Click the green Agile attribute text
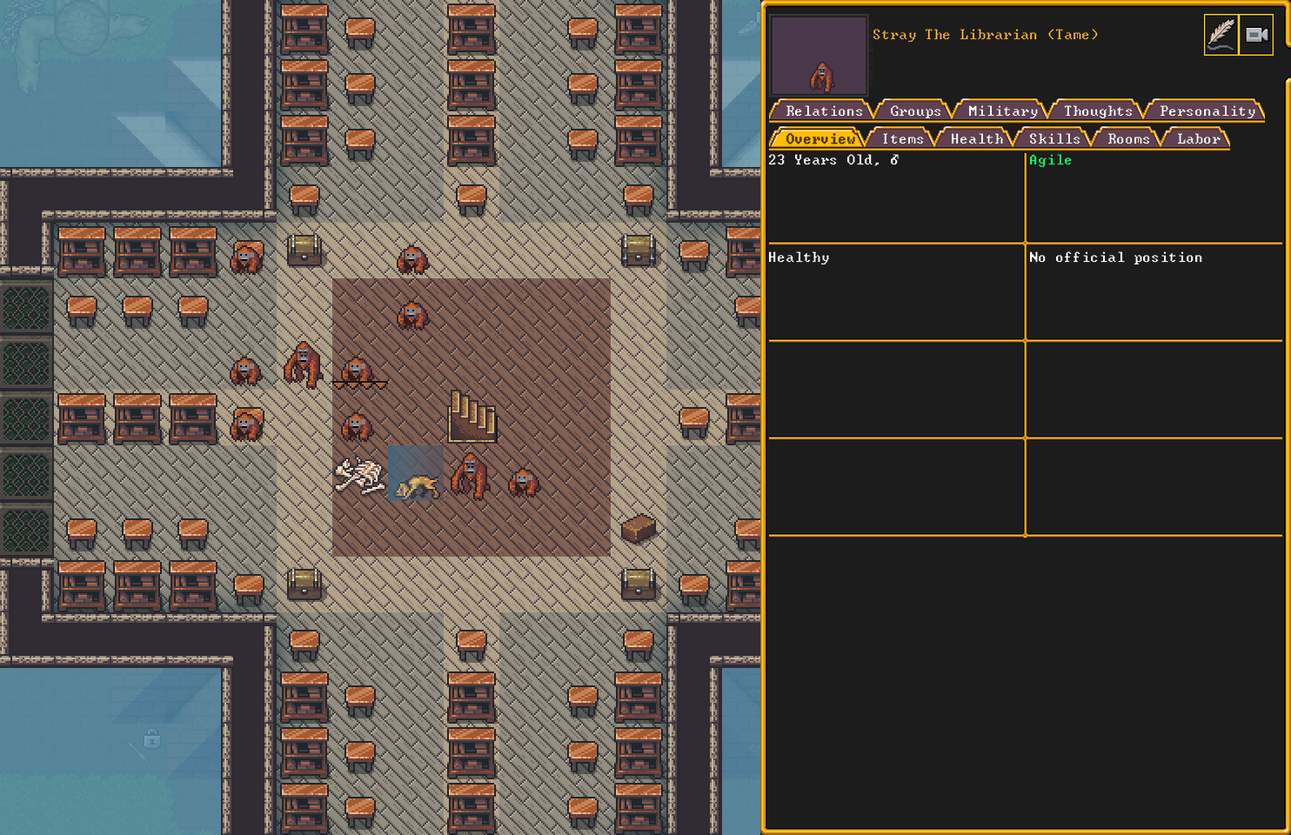Screen dimensions: 1291x835 coord(1050,160)
